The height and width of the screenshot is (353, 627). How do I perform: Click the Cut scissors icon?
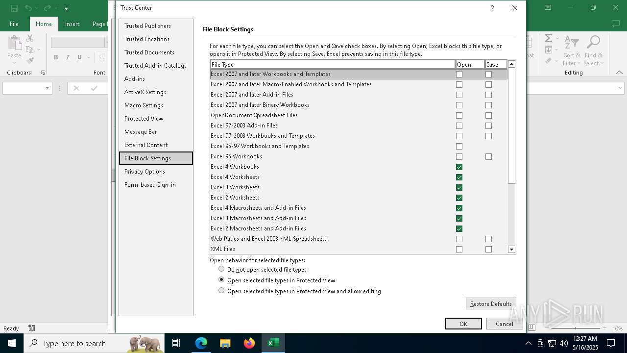pos(30,38)
